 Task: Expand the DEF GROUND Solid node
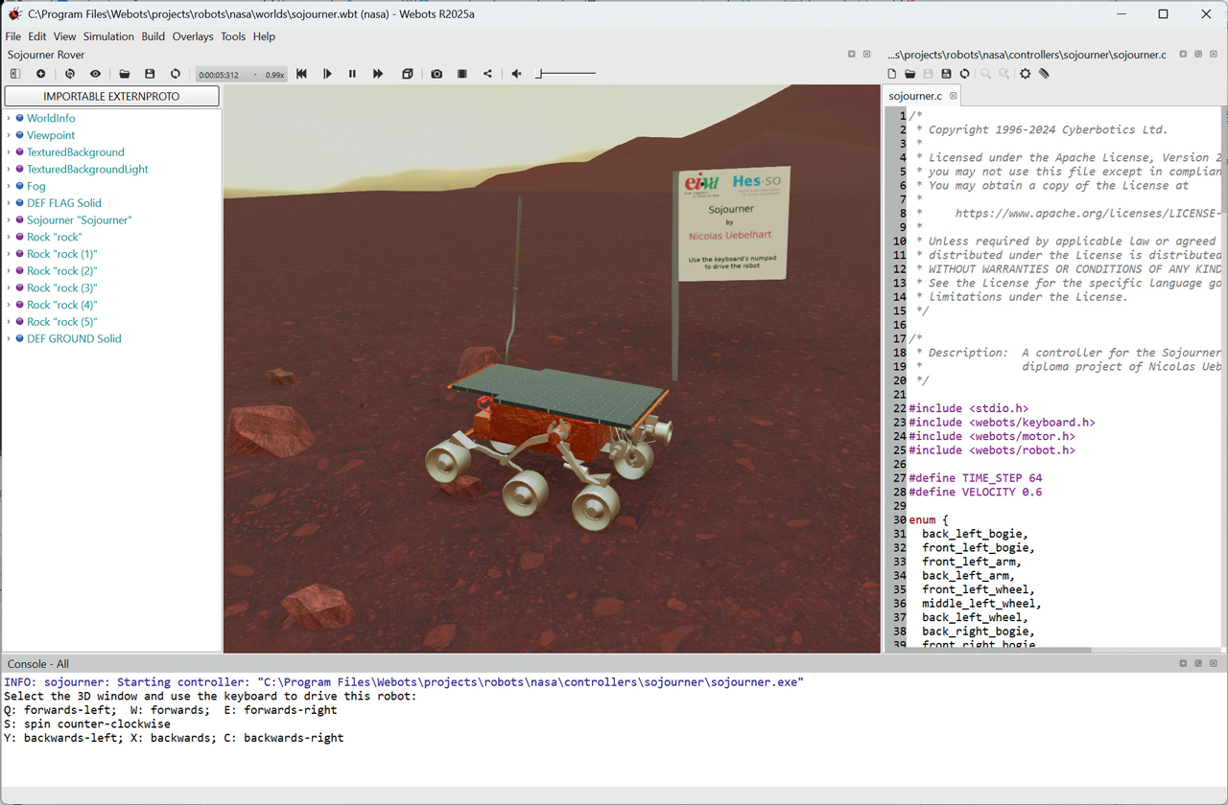[x=9, y=339]
